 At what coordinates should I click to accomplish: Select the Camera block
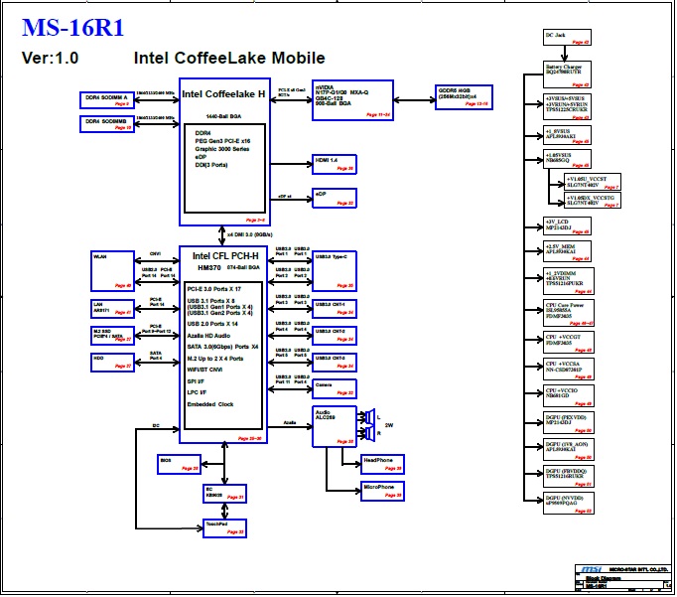[x=335, y=388]
